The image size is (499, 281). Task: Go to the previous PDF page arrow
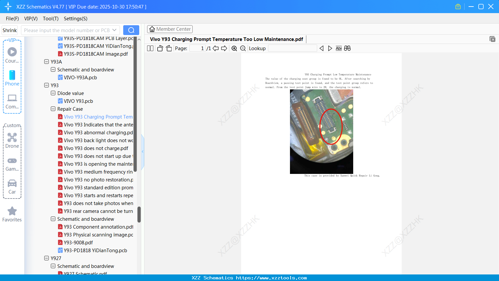tap(216, 48)
